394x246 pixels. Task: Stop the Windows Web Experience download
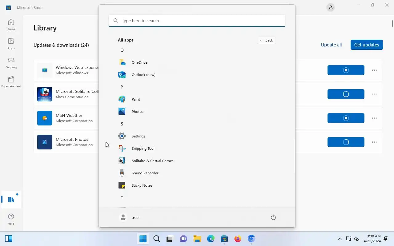point(346,70)
